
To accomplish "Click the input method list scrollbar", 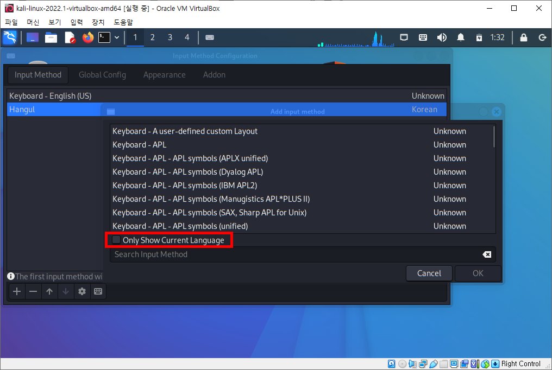I will pyautogui.click(x=494, y=137).
